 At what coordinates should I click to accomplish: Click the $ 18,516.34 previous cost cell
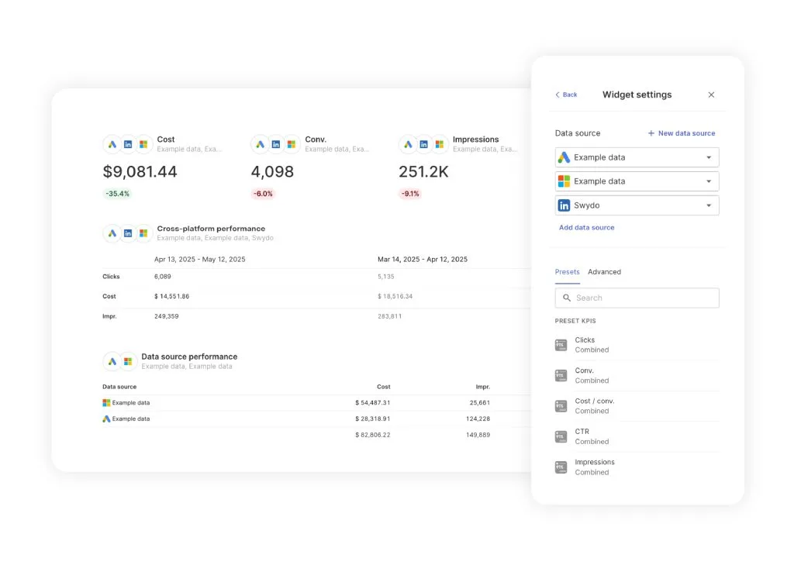(x=395, y=297)
